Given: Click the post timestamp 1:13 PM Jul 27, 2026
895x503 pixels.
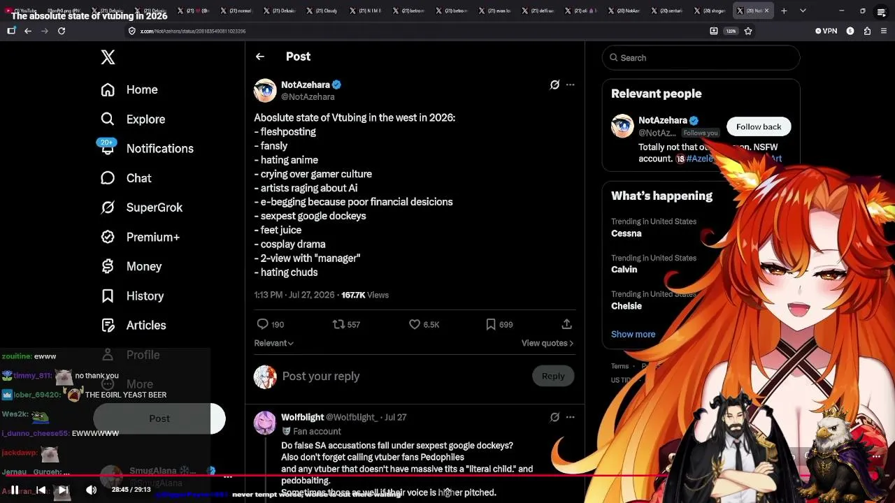Looking at the screenshot, I should (x=294, y=295).
